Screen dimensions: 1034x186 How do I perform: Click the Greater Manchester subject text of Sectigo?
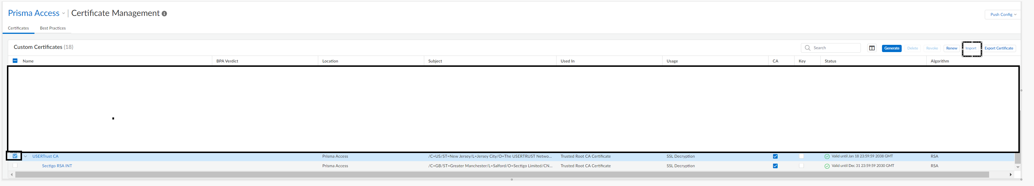coord(491,165)
